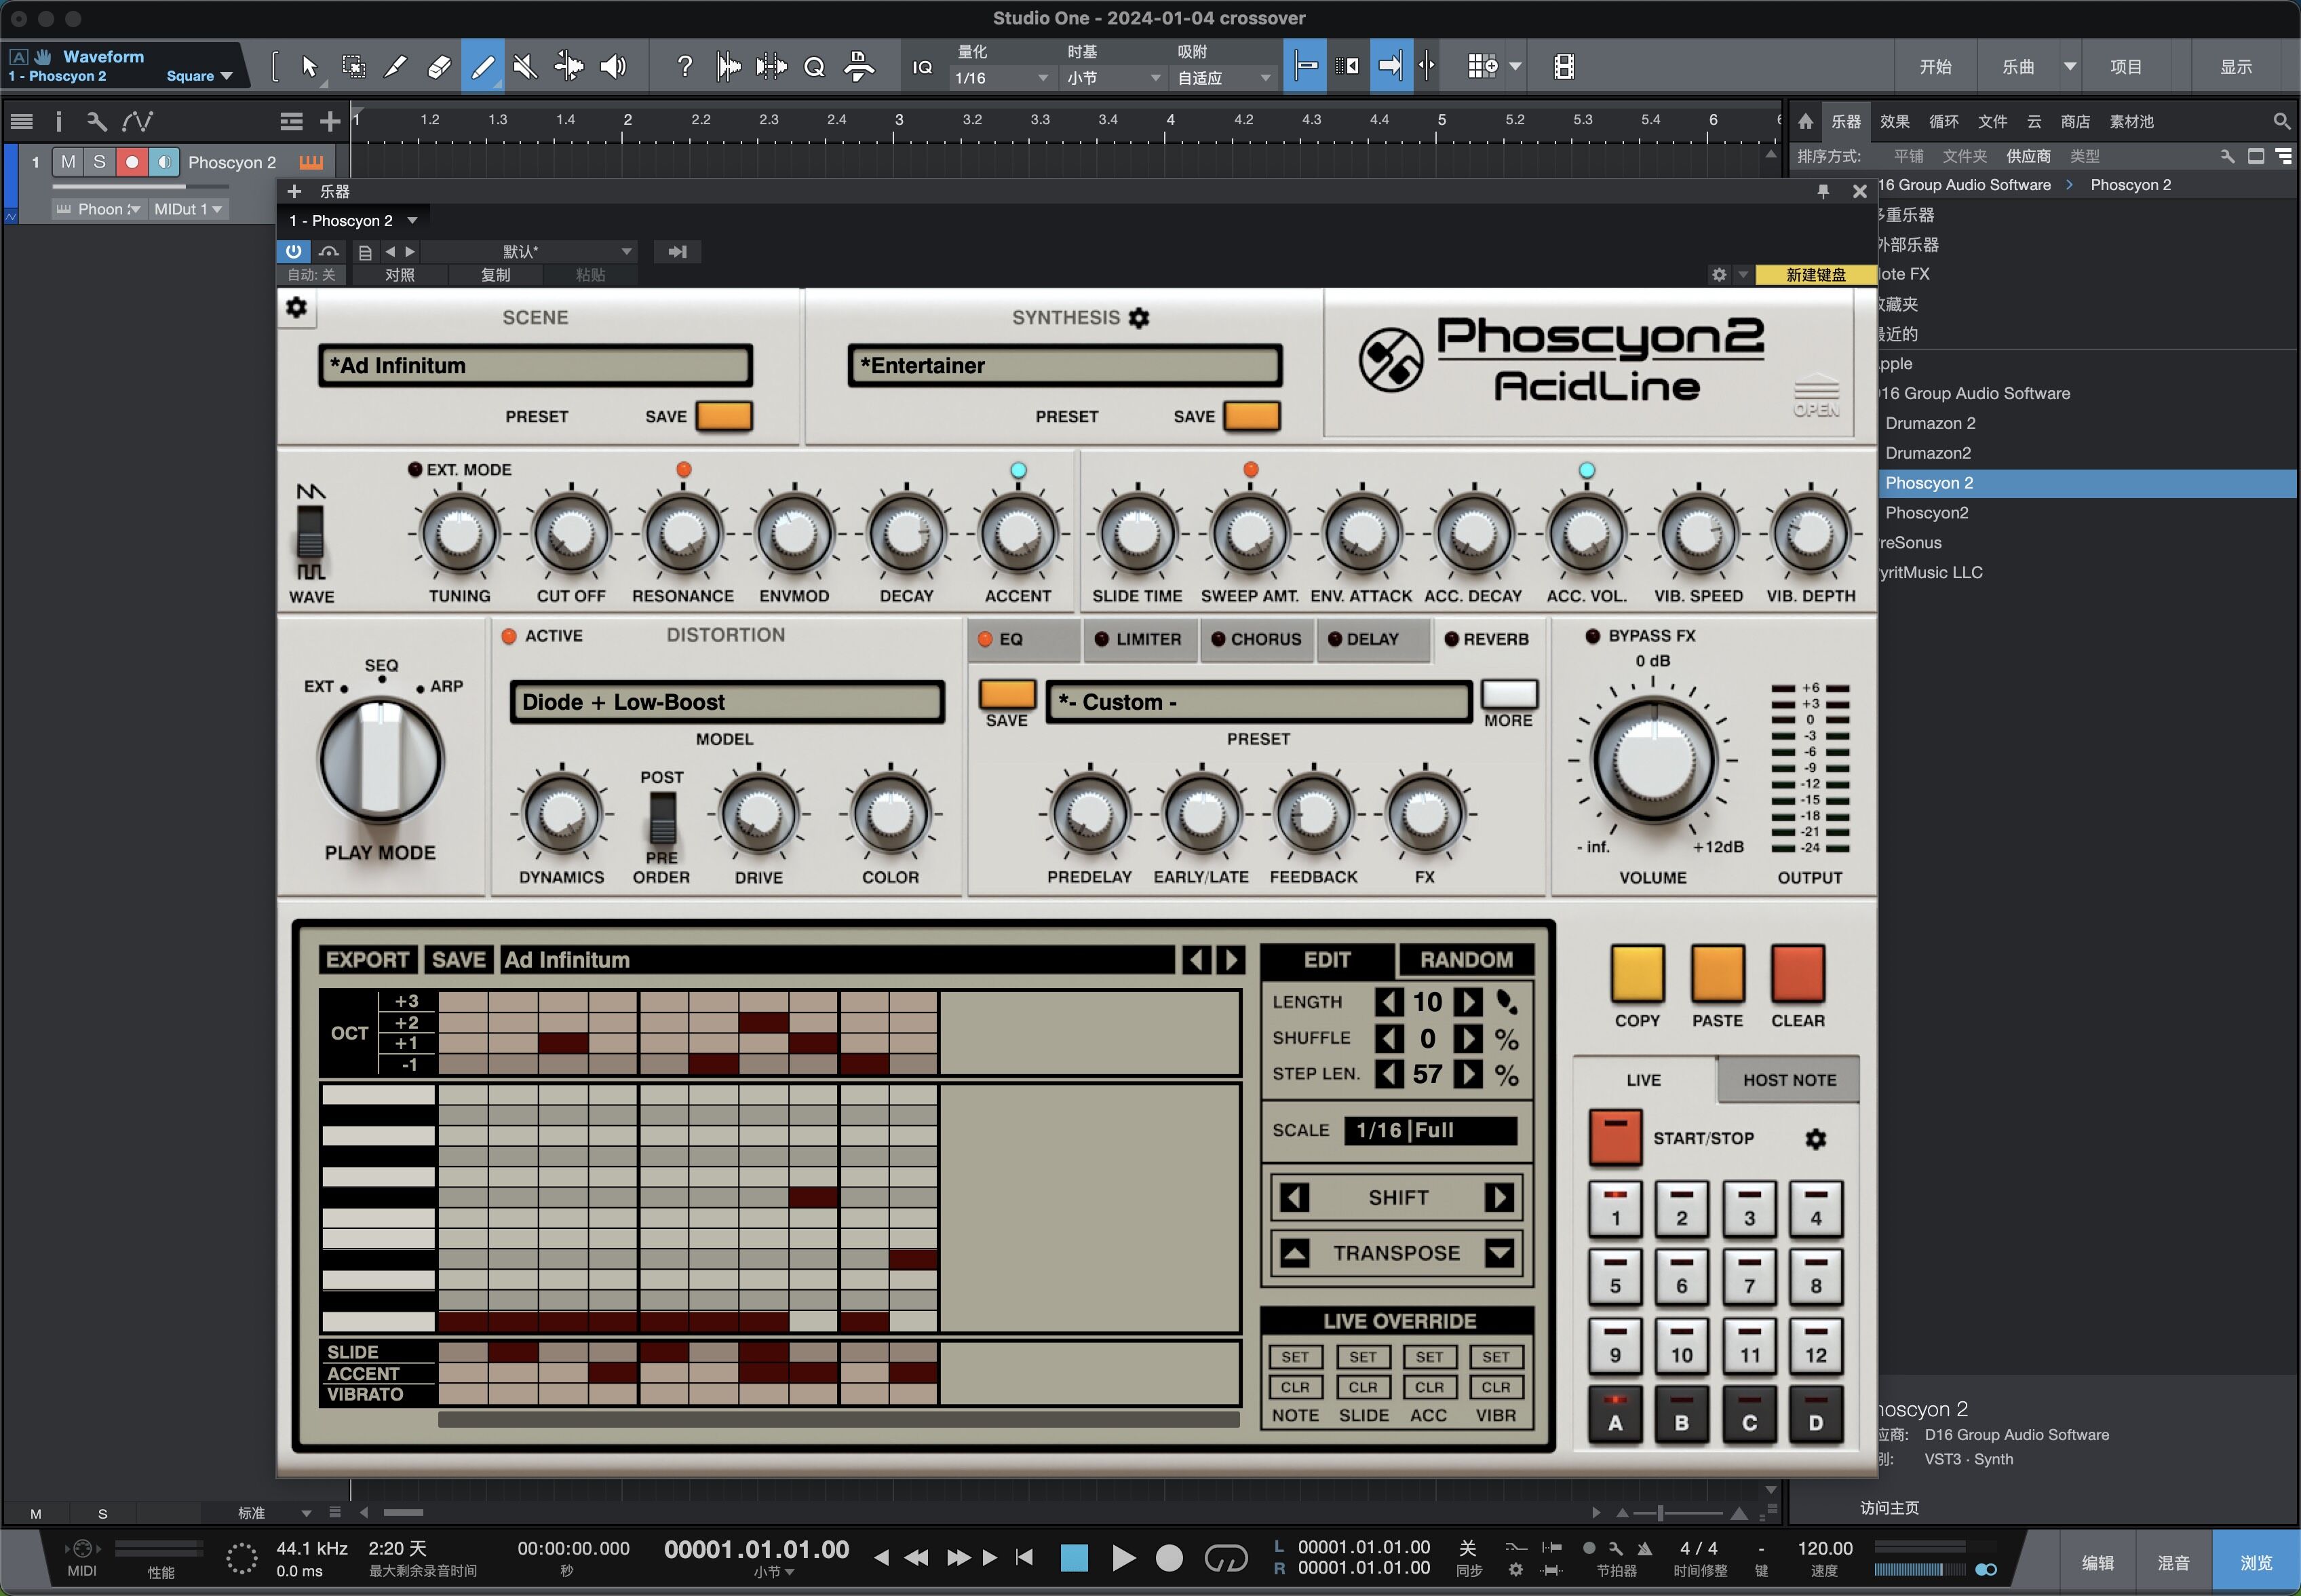Viewport: 2301px width, 1596px height.
Task: Open the SCALE 1/16 Full selector
Action: pos(1431,1130)
